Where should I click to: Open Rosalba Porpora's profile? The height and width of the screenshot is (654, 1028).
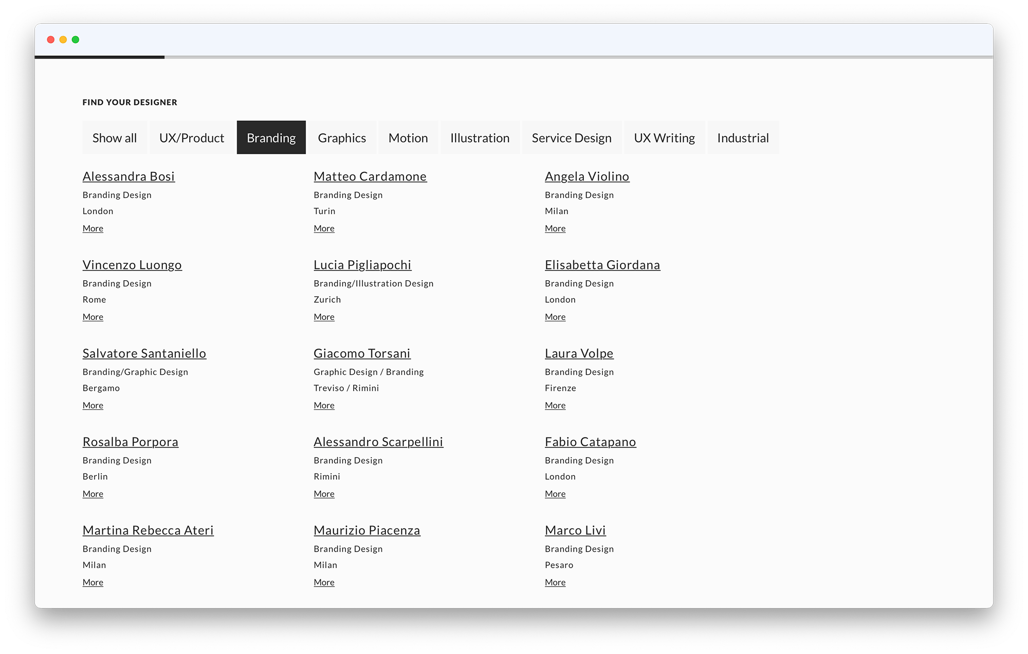coord(131,442)
